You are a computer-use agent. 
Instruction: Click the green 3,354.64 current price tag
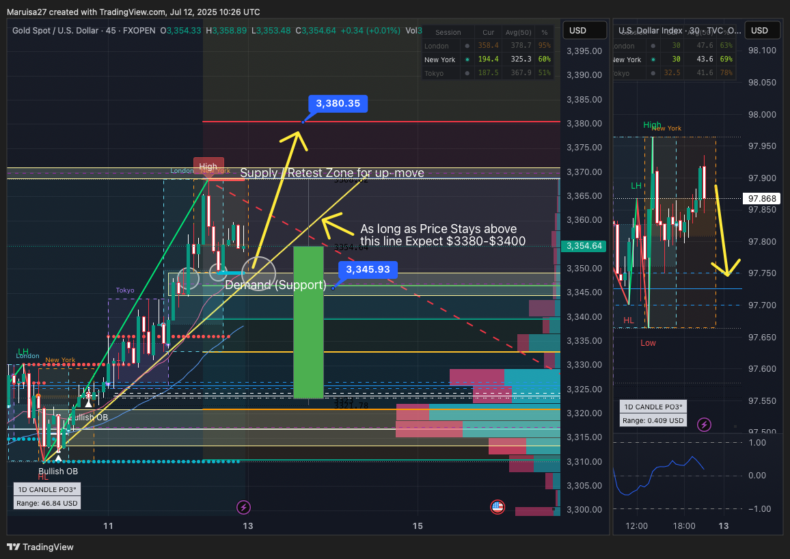click(x=584, y=246)
